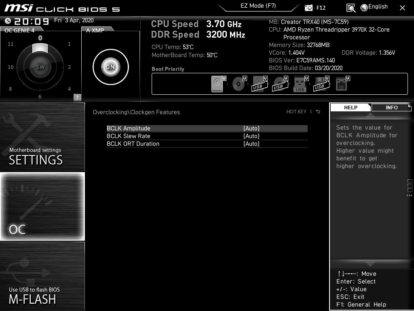Click the OC Genie SW dial center
This screenshot has width=414, height=311.
coord(40,67)
